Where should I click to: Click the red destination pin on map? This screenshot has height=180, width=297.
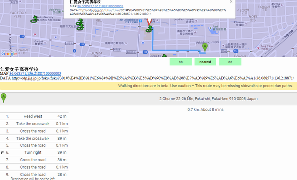tap(149, 22)
